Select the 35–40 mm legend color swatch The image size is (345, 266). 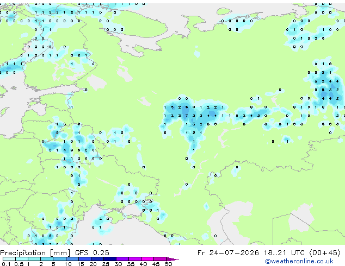(134, 259)
